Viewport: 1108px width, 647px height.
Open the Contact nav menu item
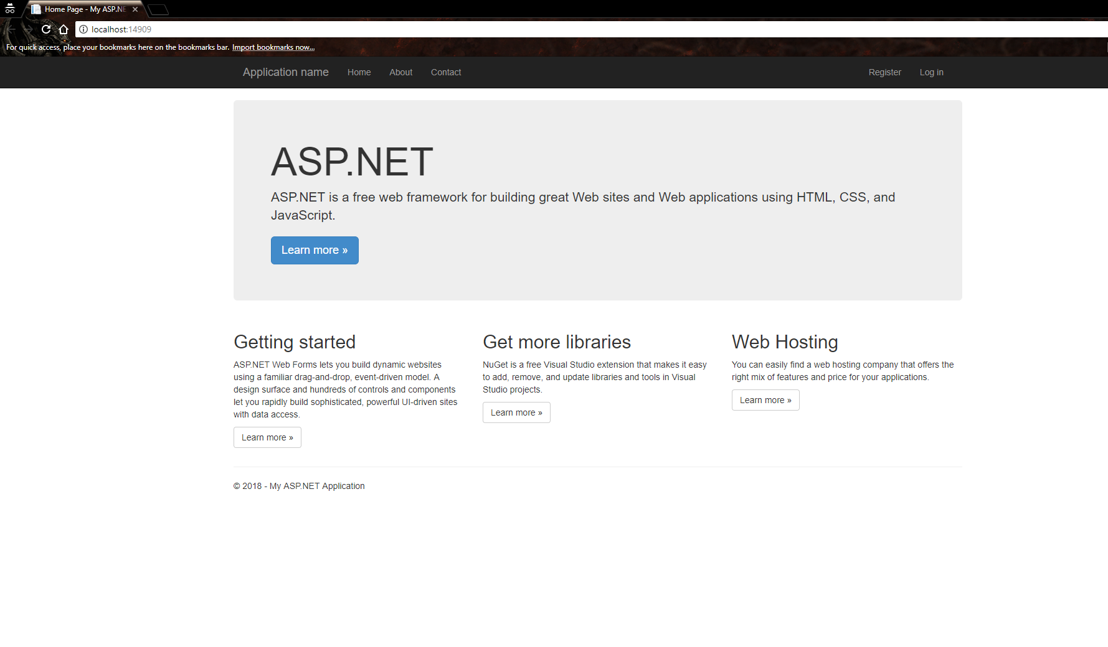click(x=446, y=72)
